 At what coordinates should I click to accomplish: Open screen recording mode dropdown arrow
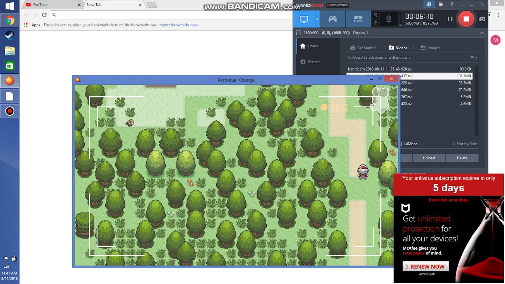click(x=317, y=19)
